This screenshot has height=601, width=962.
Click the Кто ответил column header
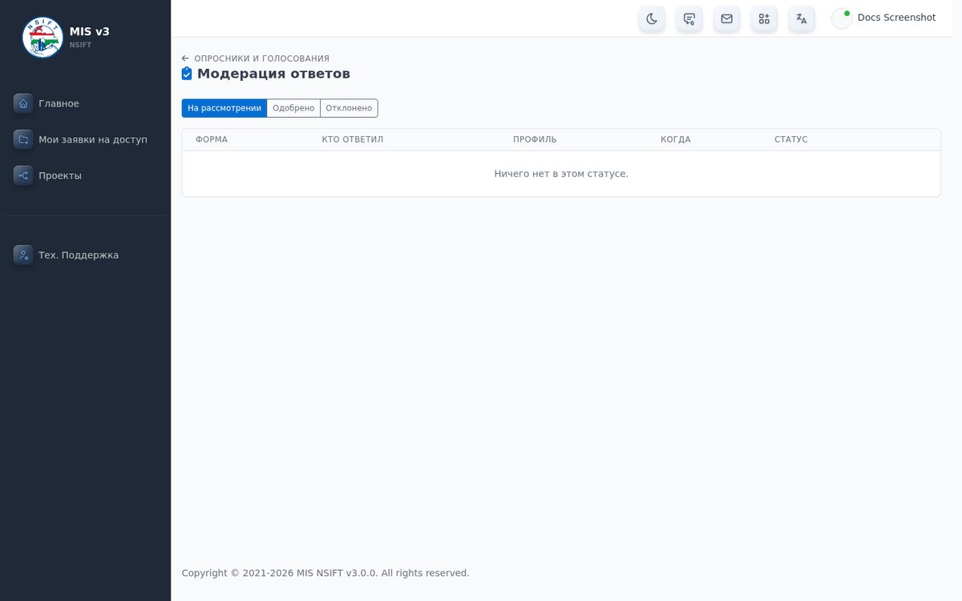[353, 139]
